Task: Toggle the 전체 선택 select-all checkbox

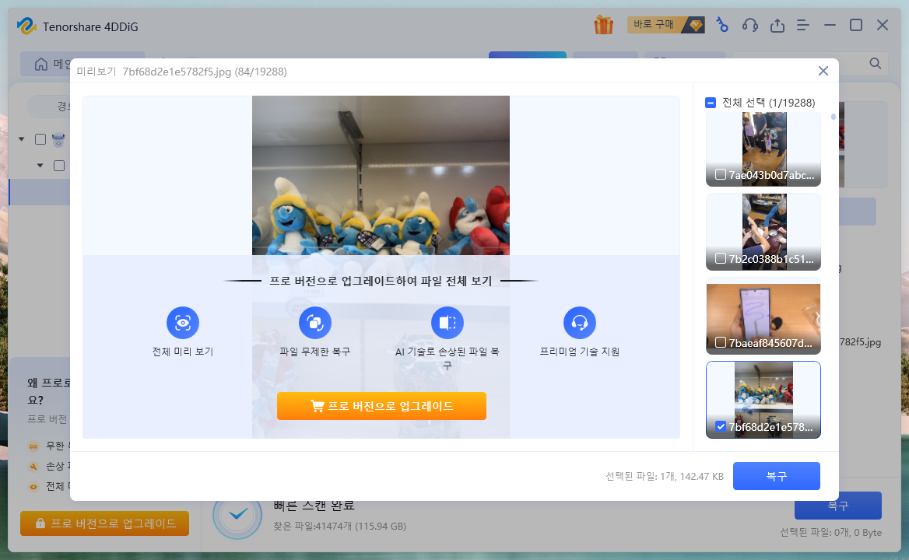Action: click(x=710, y=103)
